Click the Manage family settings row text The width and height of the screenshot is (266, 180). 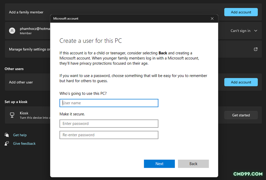point(30,49)
